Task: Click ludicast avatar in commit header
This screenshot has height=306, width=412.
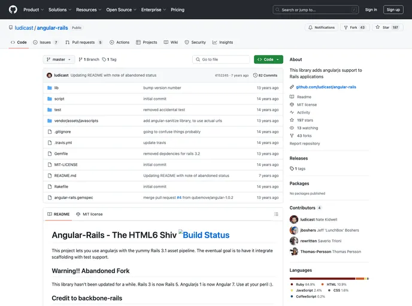Action: click(49, 75)
